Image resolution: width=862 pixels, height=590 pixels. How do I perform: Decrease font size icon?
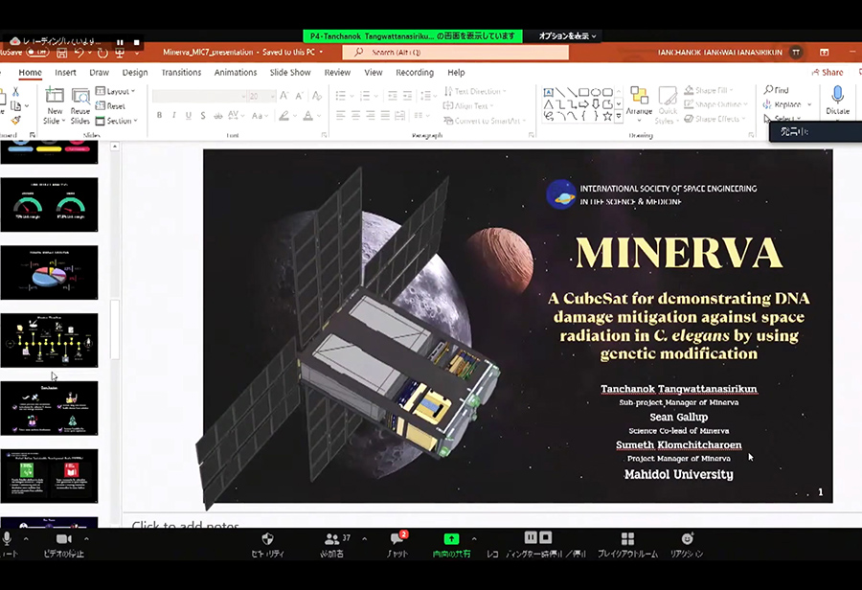click(300, 96)
